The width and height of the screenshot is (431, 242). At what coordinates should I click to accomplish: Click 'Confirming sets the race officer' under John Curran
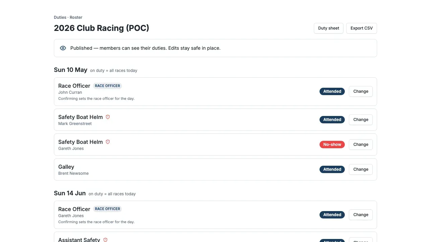[96, 99]
